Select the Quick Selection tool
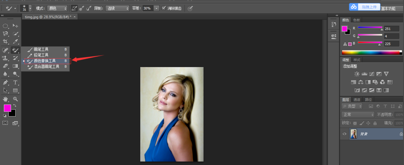The height and width of the screenshot is (165, 404). point(15,34)
